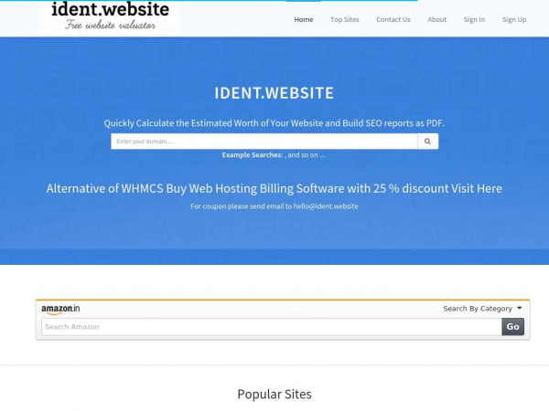Click the 'Quickly Calculate the Estimated Worth' tagline
Viewport: 549px width, 411px height.
274,123
